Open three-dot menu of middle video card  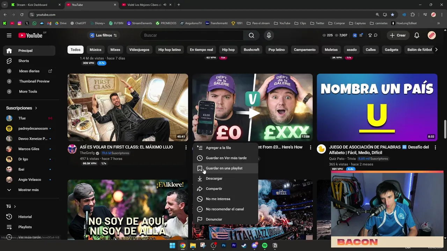click(310, 147)
